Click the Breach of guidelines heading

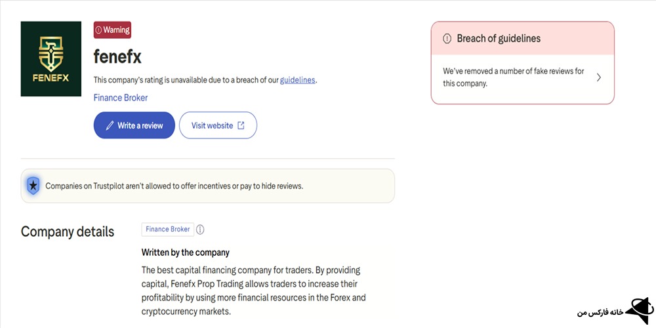pyautogui.click(x=499, y=39)
